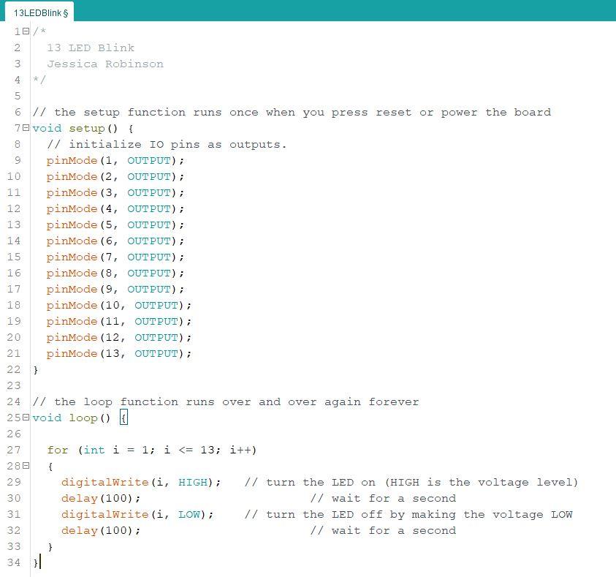The image size is (616, 577).
Task: Place cursor on pinMode(3, OUTPUT) line
Action: click(115, 192)
